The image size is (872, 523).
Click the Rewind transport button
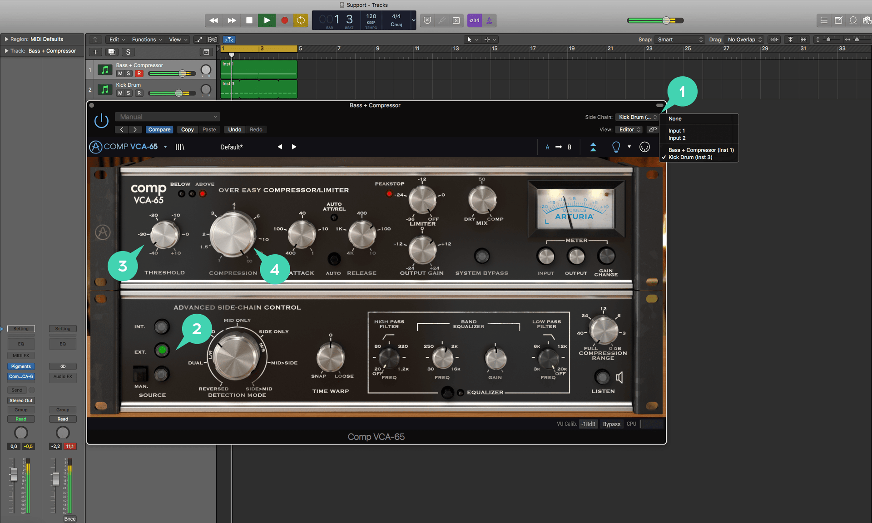coord(213,20)
